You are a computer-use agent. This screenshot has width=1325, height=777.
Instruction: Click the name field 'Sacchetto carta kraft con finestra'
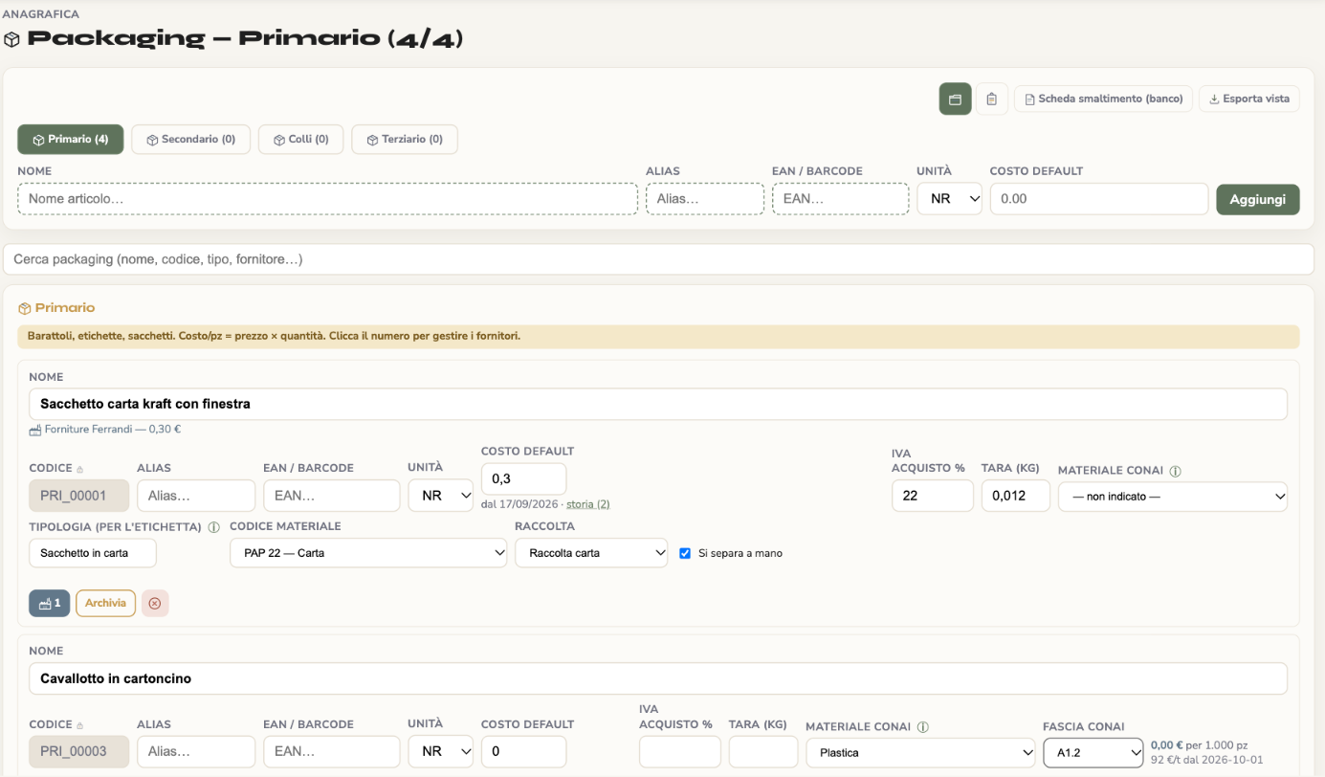658,404
